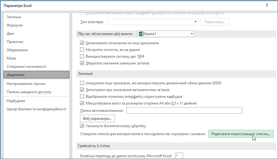The image size is (278, 159).
Task: Uncheck Оновлювати посилання на інші документи
Action: point(82,43)
